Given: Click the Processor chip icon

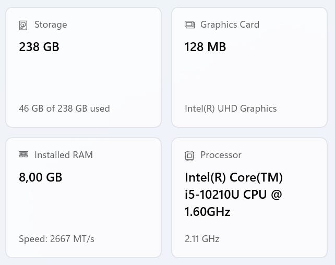Looking at the screenshot, I should click(189, 155).
